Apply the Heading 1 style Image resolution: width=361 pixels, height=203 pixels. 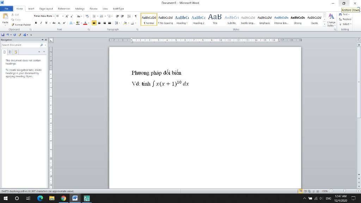[x=182, y=19]
